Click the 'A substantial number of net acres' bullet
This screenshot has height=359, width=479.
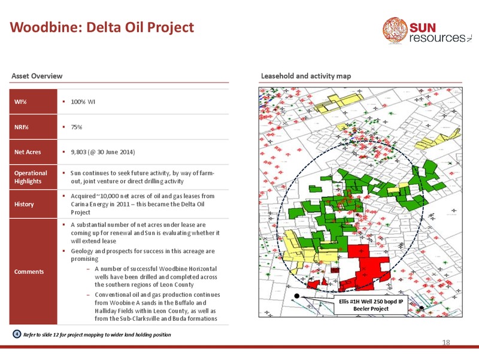pos(145,233)
